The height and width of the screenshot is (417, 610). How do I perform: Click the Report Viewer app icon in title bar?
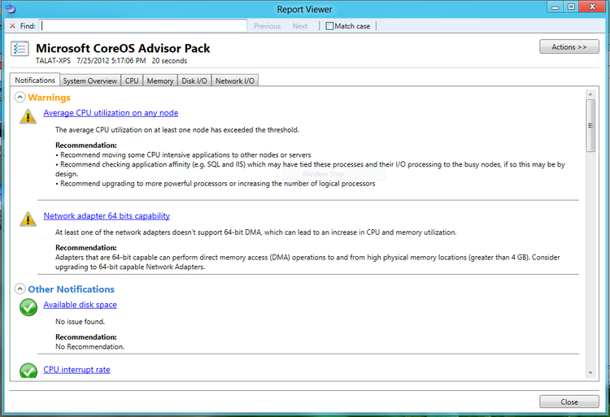tap(11, 9)
